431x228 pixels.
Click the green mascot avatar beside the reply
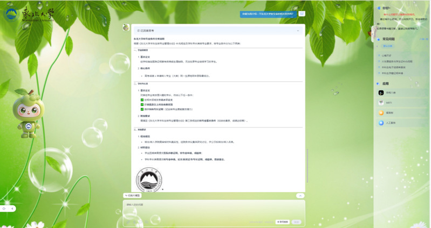pos(126,27)
